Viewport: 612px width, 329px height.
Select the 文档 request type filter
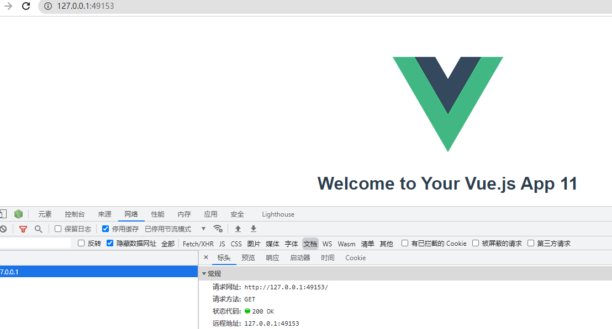point(310,244)
